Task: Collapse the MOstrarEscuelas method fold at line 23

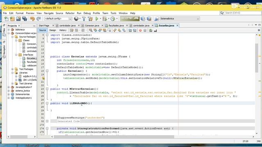Action: pos(47,89)
